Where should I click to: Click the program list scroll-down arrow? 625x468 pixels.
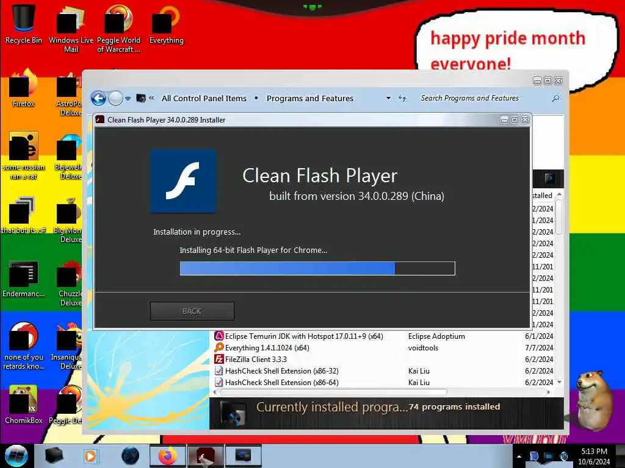(x=559, y=382)
